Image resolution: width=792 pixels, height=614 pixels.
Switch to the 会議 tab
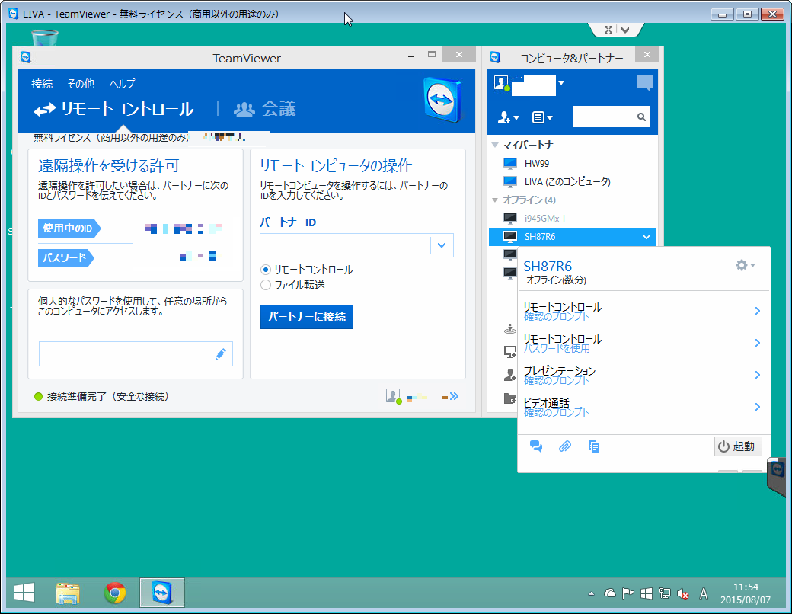265,109
